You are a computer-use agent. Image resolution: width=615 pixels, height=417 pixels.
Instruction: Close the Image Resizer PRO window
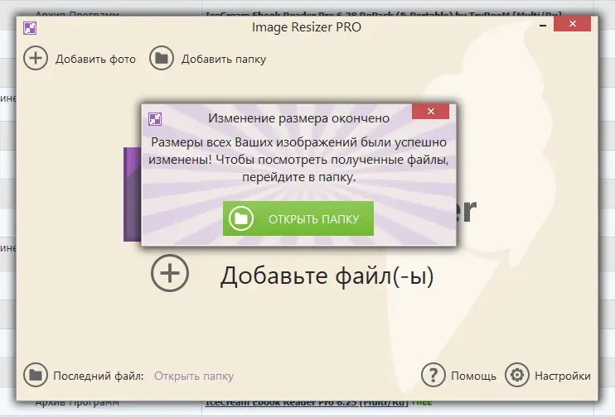tap(572, 24)
